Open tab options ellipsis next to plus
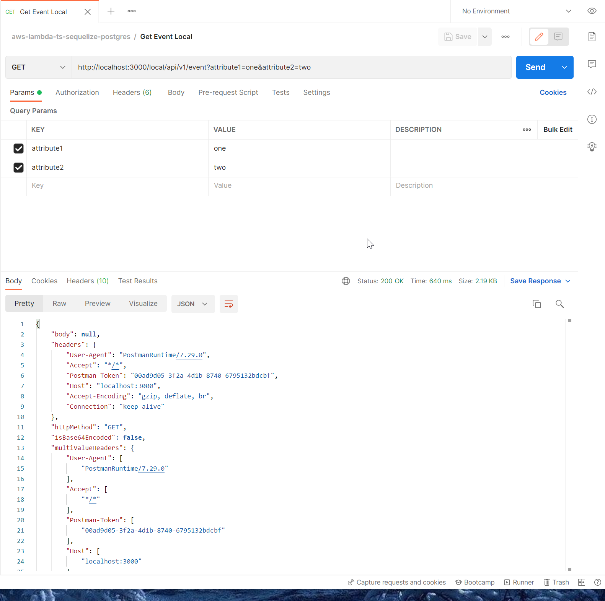The width and height of the screenshot is (605, 601). 132,11
